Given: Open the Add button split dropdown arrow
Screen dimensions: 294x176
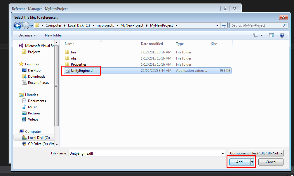Looking at the screenshot, I should pyautogui.click(x=252, y=162).
